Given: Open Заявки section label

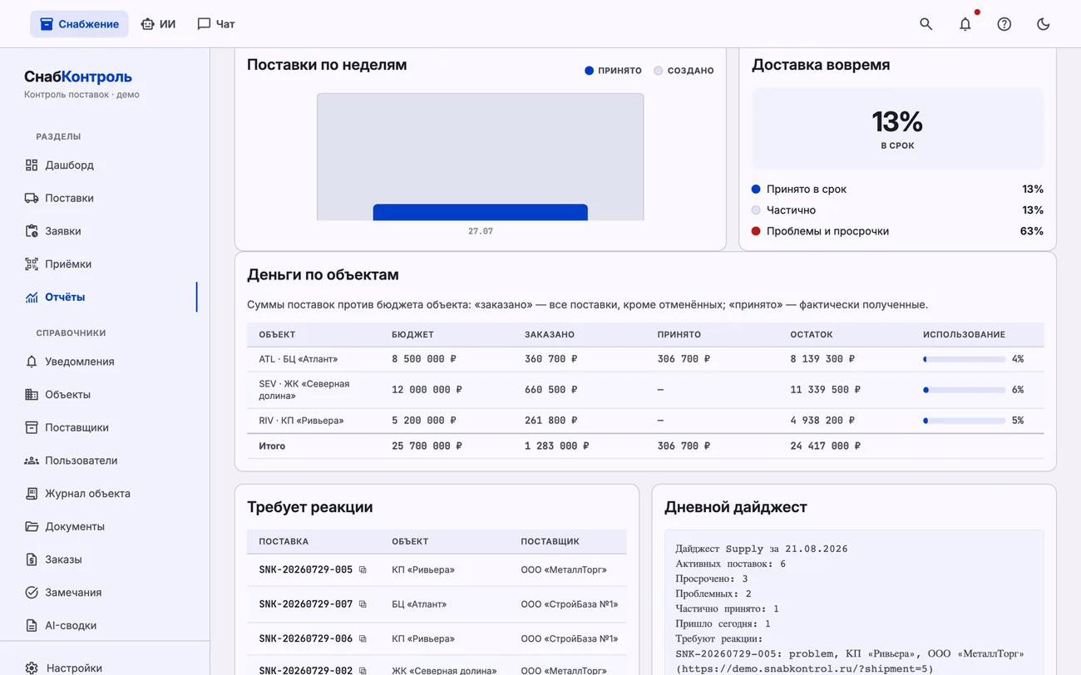Looking at the screenshot, I should (63, 231).
